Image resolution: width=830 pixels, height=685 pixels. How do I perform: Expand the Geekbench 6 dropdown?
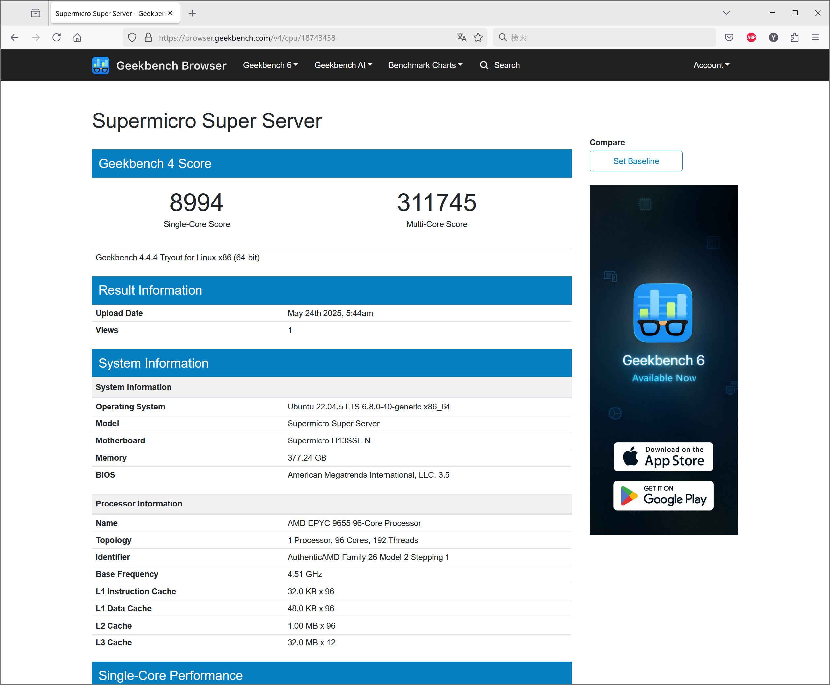coord(270,65)
